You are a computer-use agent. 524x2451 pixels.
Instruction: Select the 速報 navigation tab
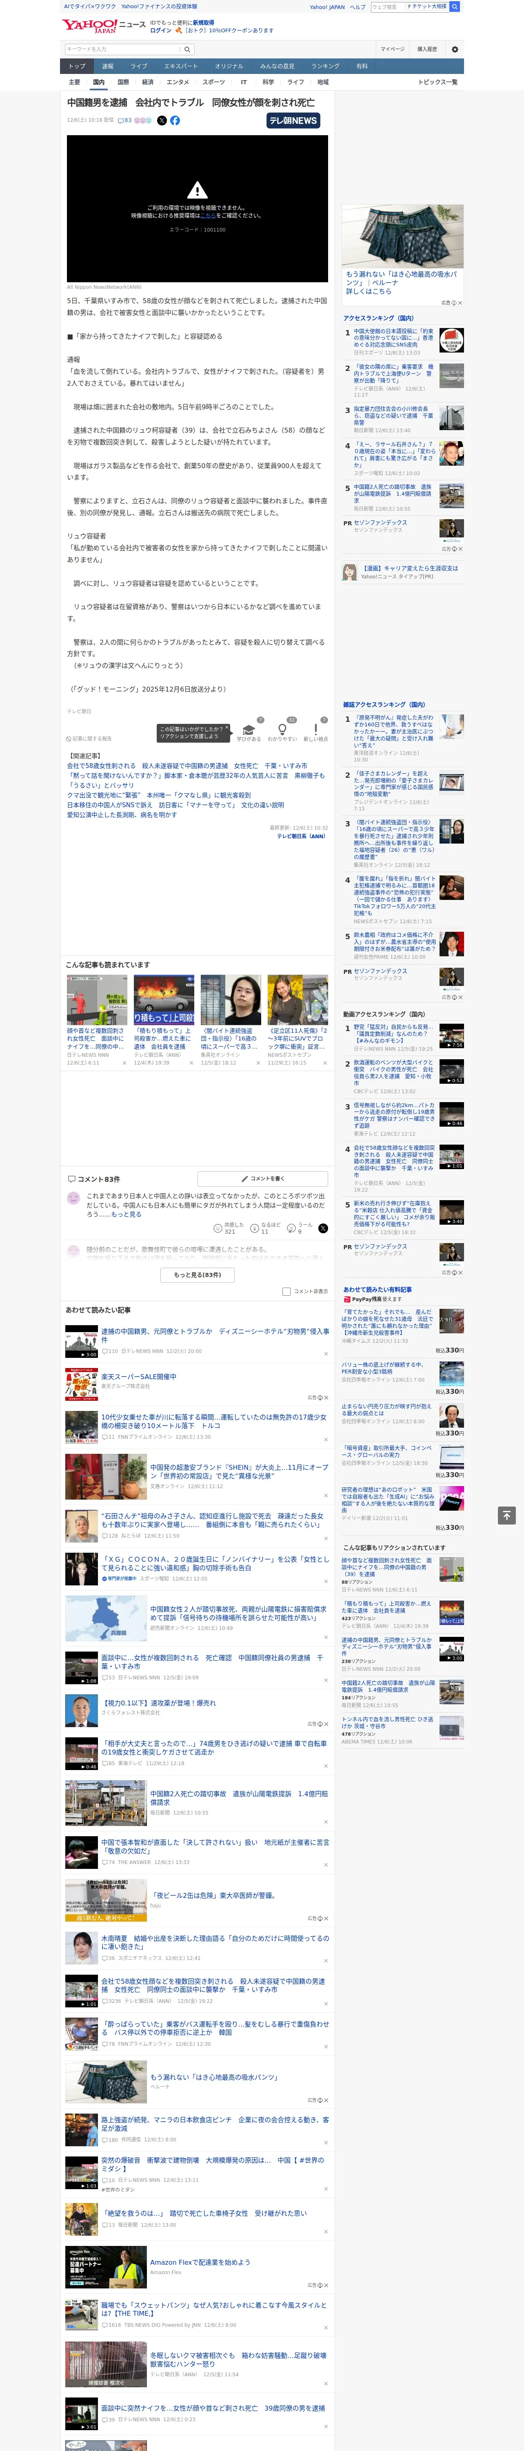107,67
